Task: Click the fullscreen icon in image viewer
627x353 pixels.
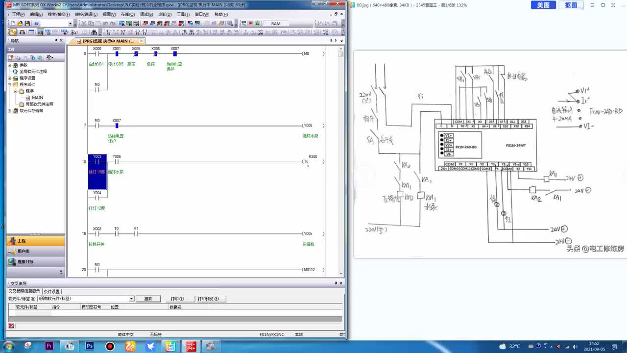Action: (612, 5)
